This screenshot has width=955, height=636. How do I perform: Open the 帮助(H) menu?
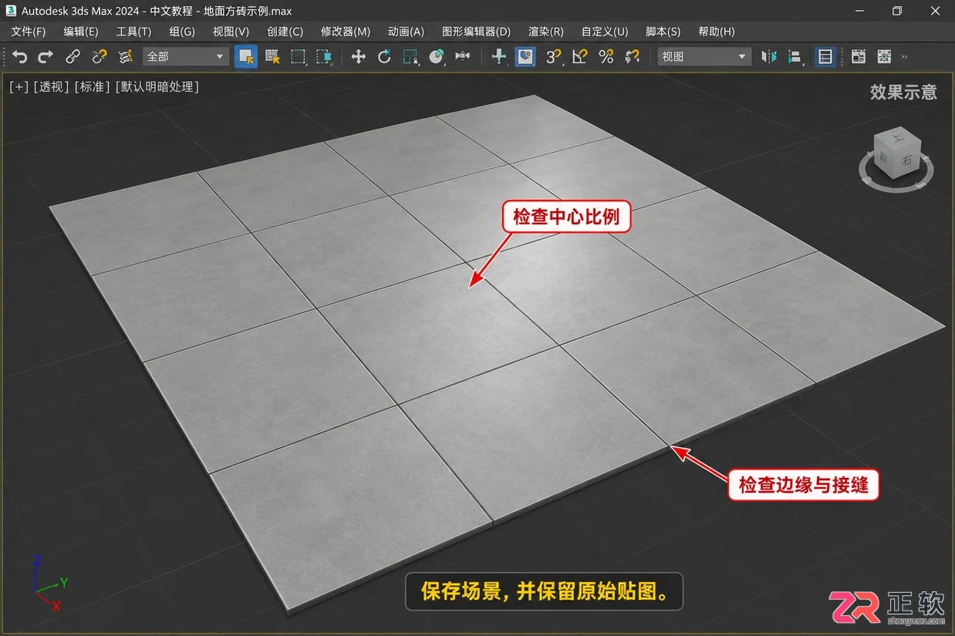click(716, 32)
